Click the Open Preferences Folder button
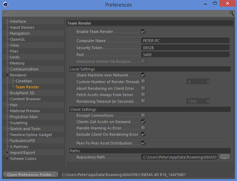The width and height of the screenshot is (237, 181). click(31, 174)
